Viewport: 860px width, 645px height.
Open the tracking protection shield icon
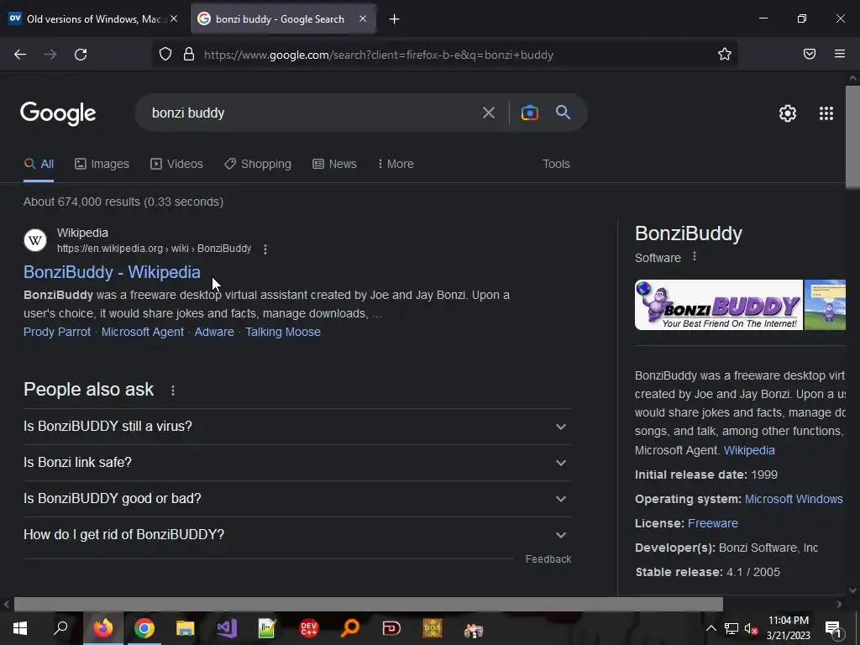(x=165, y=55)
